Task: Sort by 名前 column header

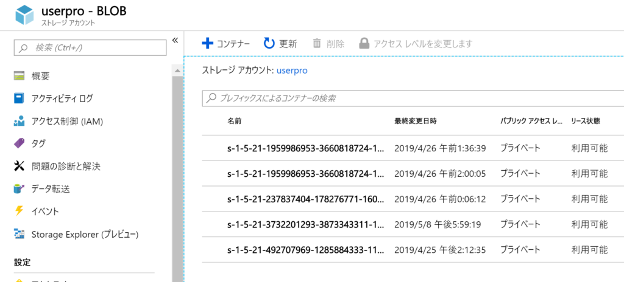Action: (x=235, y=121)
